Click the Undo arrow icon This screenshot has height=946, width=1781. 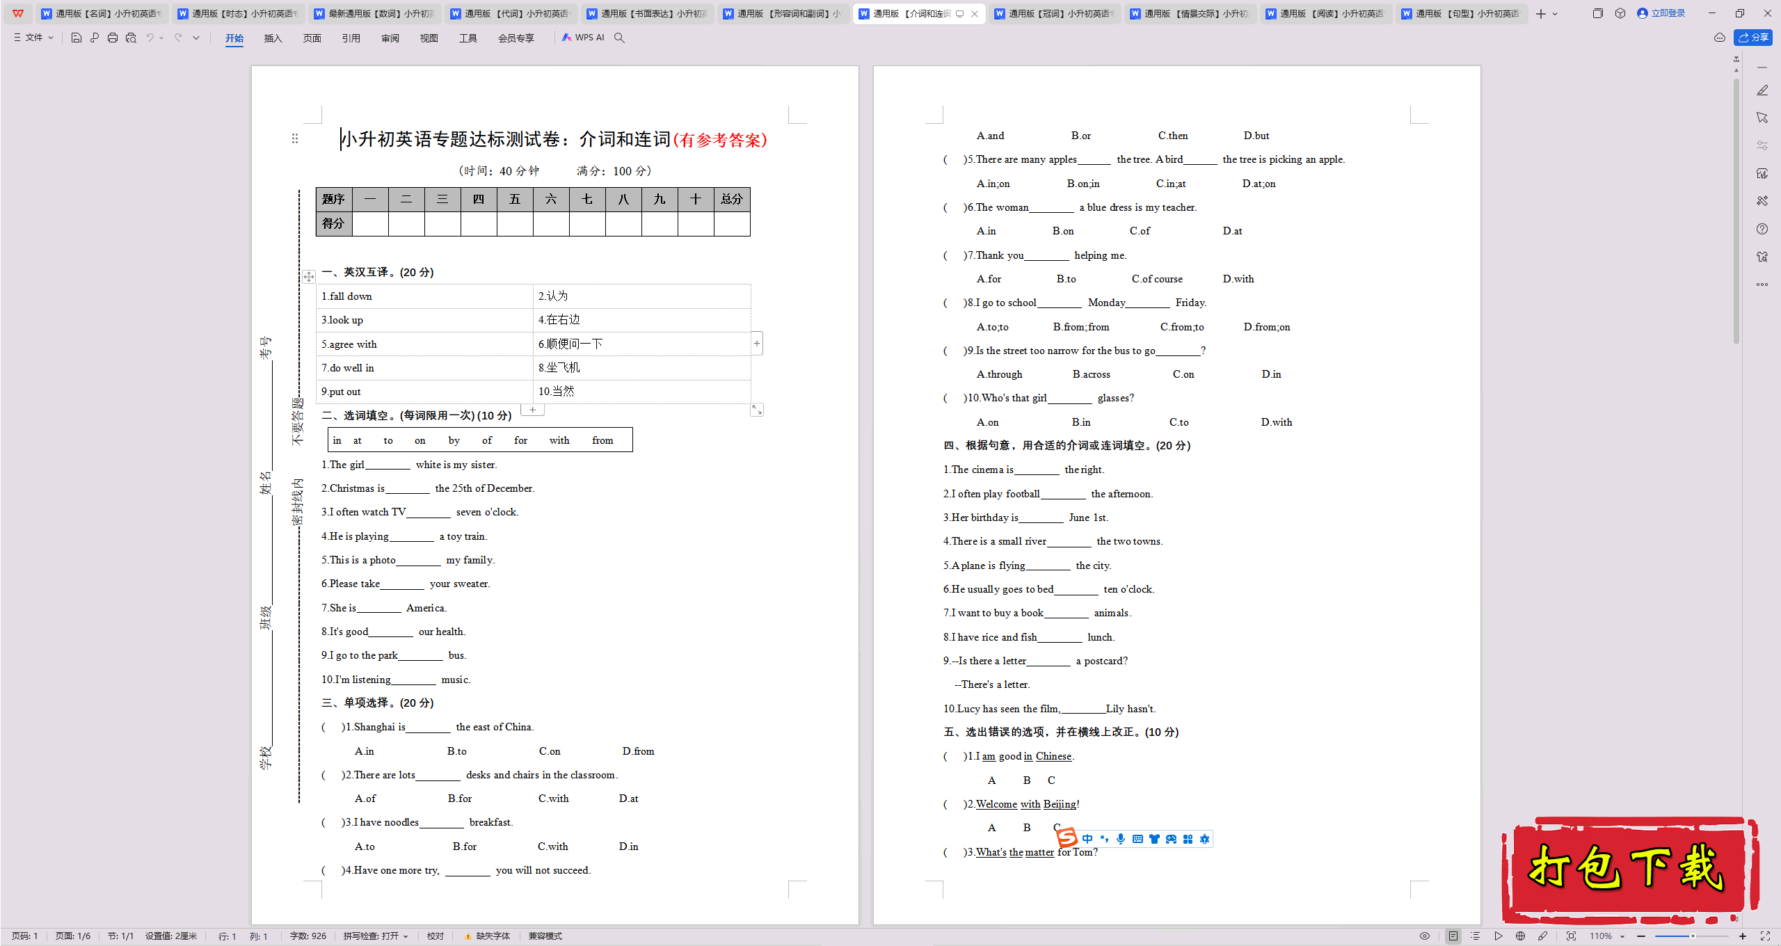click(x=150, y=38)
